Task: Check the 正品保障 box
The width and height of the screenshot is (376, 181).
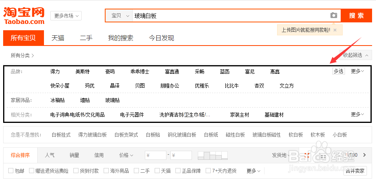Action: coord(178,171)
